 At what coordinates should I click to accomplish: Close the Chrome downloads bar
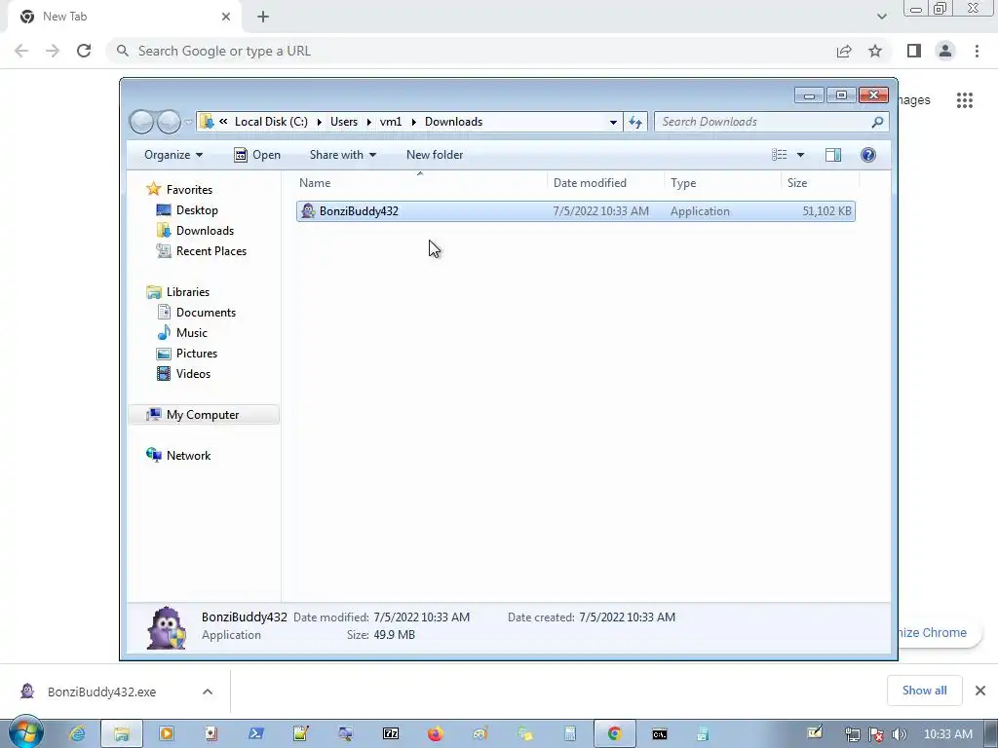click(x=980, y=691)
